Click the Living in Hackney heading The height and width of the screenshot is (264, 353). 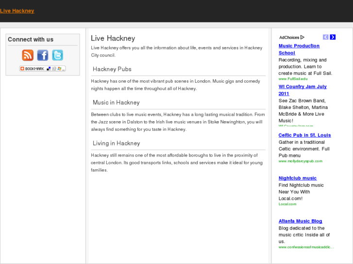[x=116, y=143]
